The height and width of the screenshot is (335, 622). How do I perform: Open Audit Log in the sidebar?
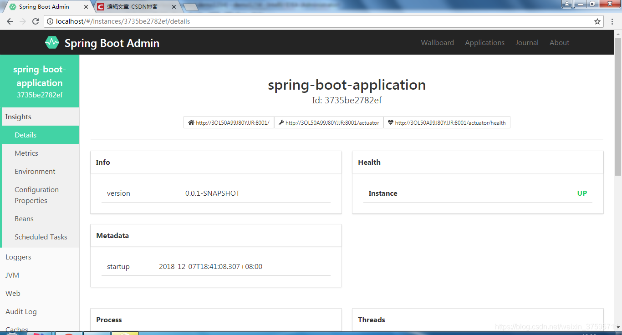pos(40,311)
